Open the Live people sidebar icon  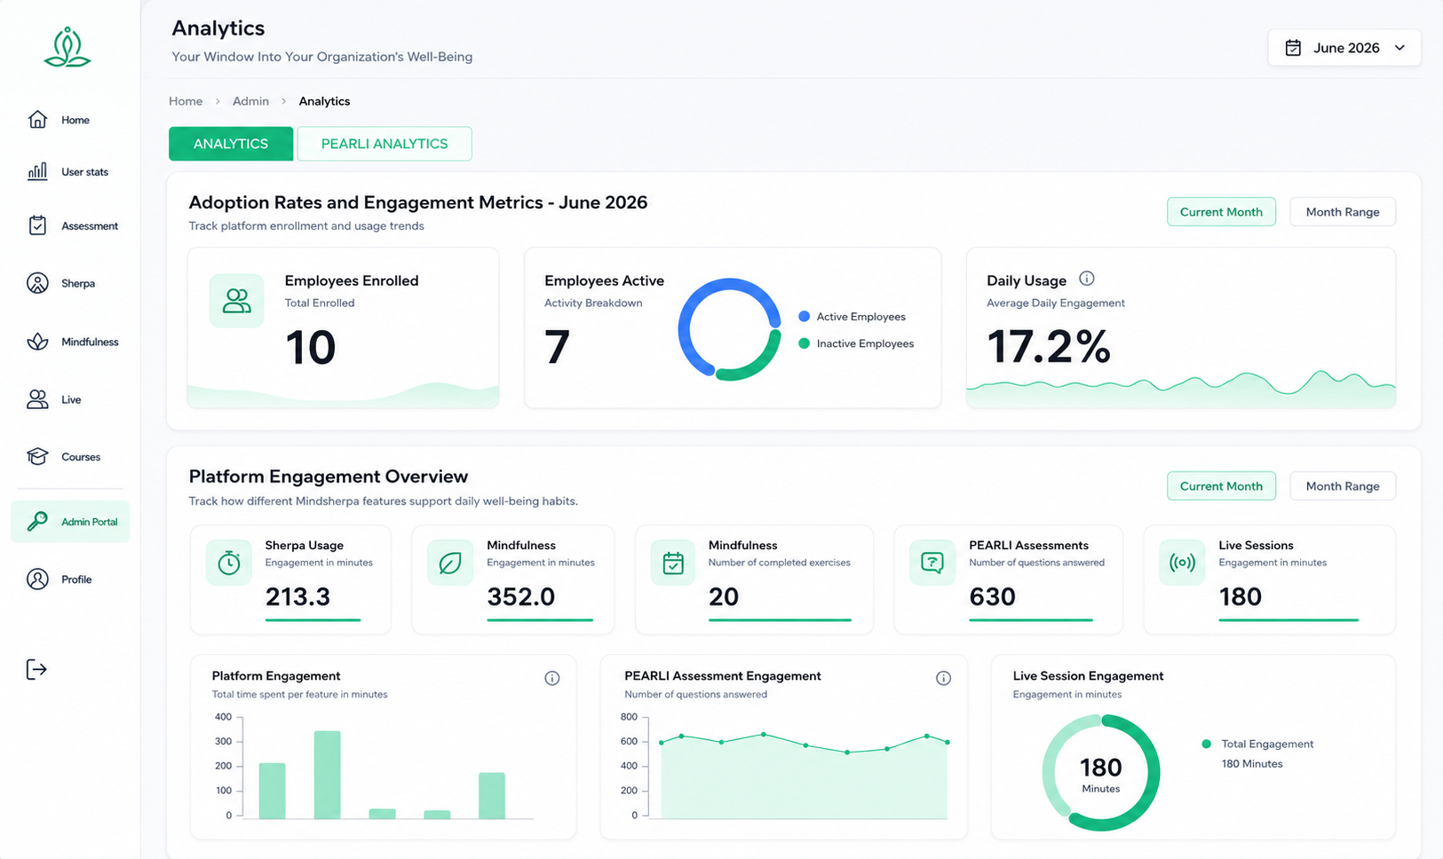tap(37, 399)
